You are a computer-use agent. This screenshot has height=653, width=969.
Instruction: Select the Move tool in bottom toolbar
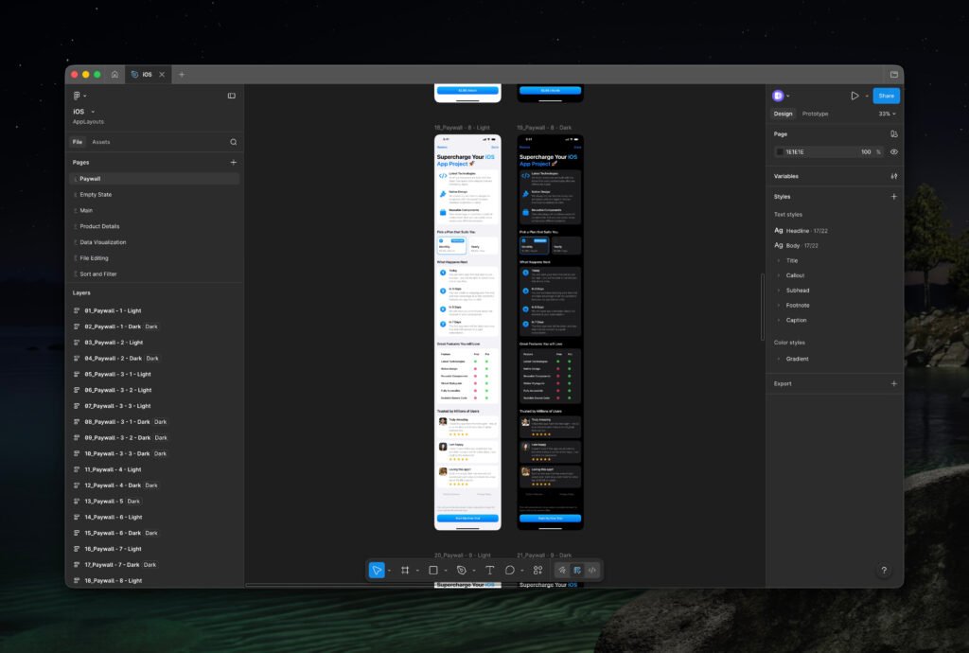pyautogui.click(x=377, y=571)
